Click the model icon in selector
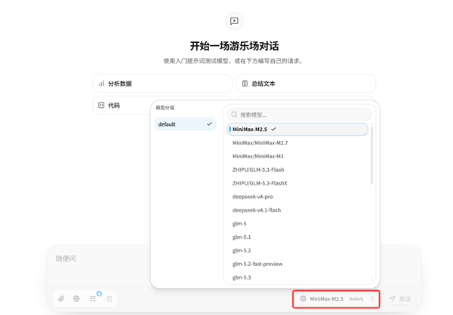The image size is (453, 315). click(303, 299)
